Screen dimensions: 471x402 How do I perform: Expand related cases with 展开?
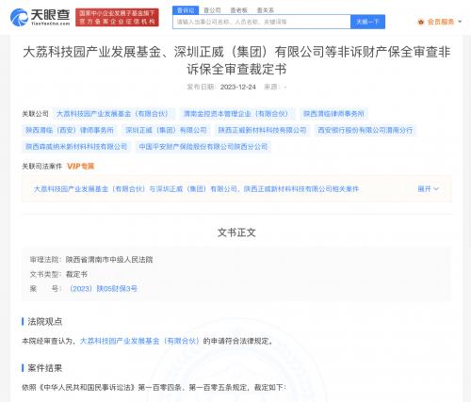[428, 189]
